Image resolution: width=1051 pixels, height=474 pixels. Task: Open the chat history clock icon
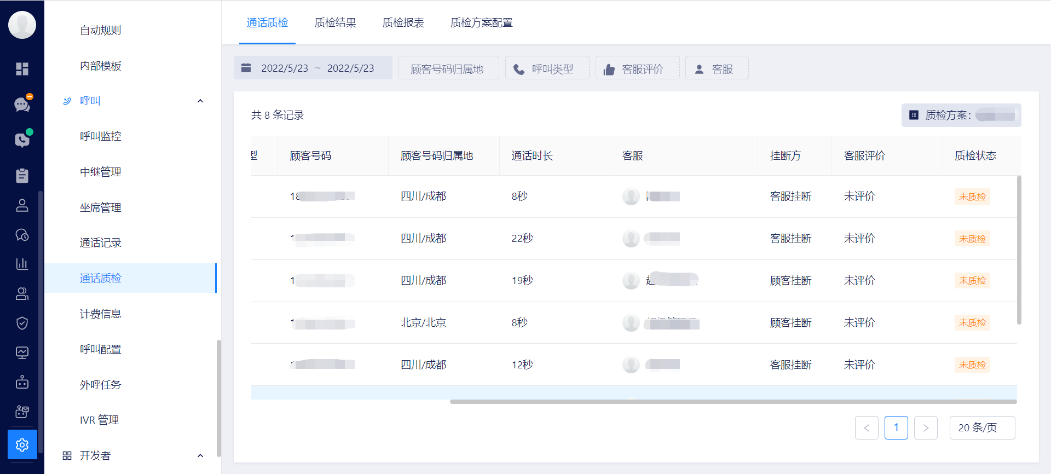point(22,235)
